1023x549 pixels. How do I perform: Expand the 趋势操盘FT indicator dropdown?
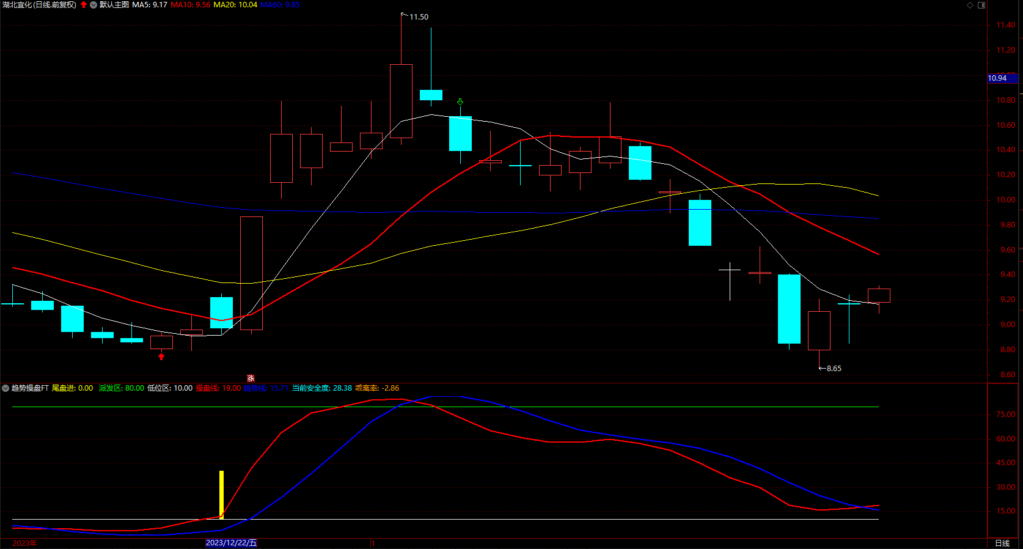click(5, 388)
